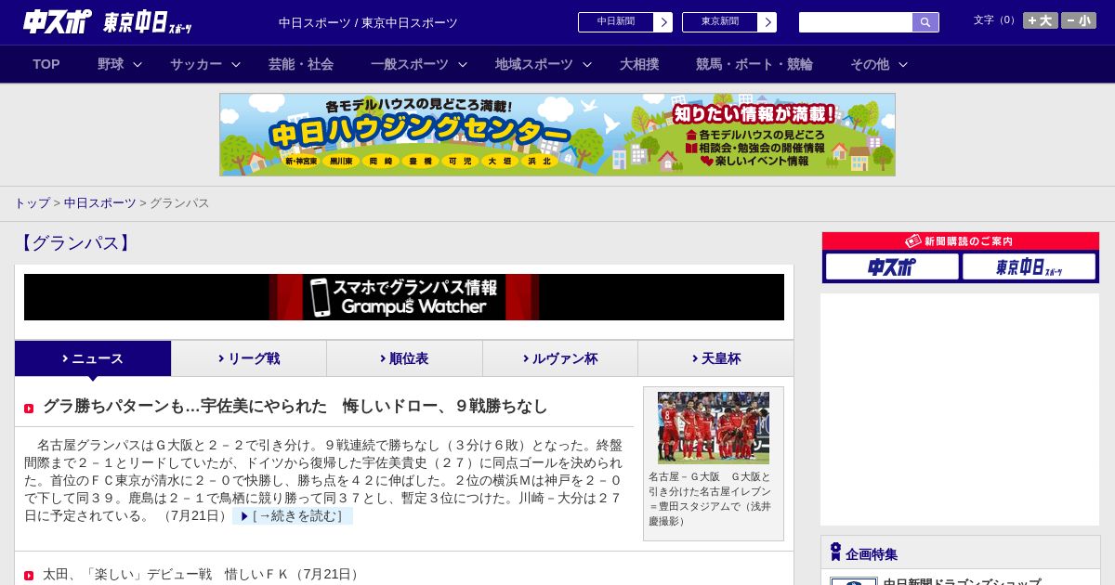
Task: Click the ドラゴンズショップ thumbnail image
Action: (x=854, y=581)
